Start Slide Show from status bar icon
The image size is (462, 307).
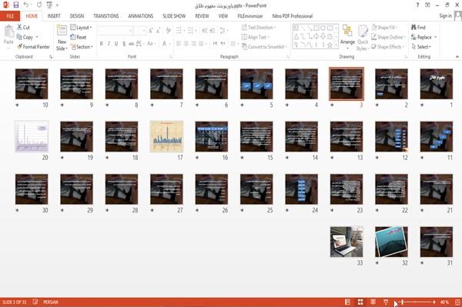click(386, 302)
